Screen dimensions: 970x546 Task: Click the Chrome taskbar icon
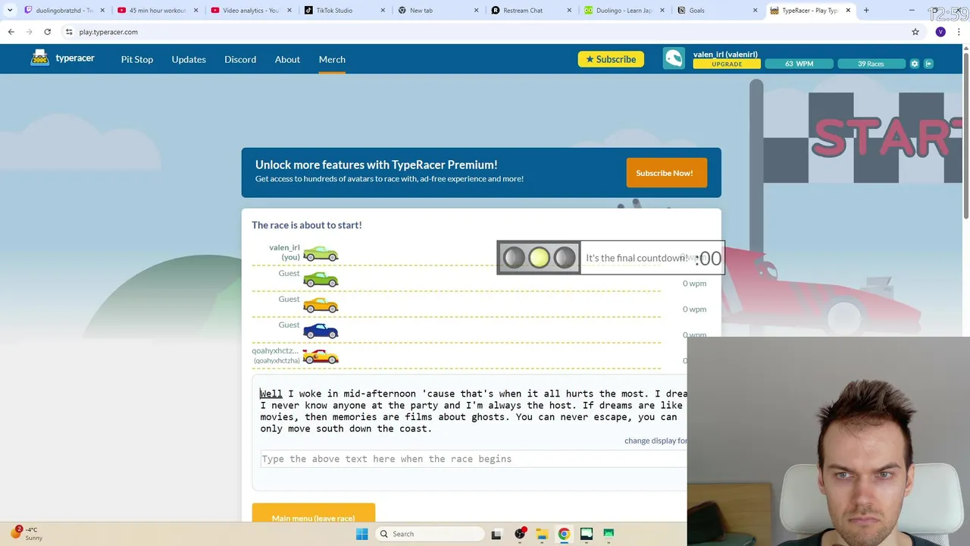[564, 534]
